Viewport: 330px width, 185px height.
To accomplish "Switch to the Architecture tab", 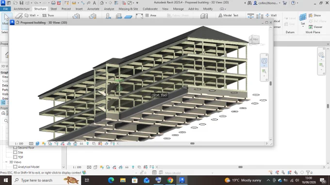I will [x=21, y=9].
